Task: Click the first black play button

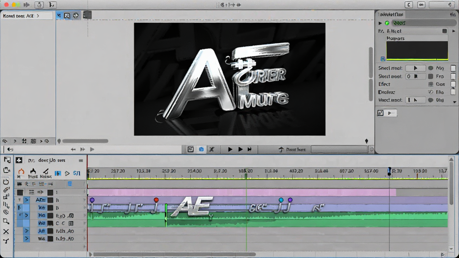Action: [x=230, y=150]
